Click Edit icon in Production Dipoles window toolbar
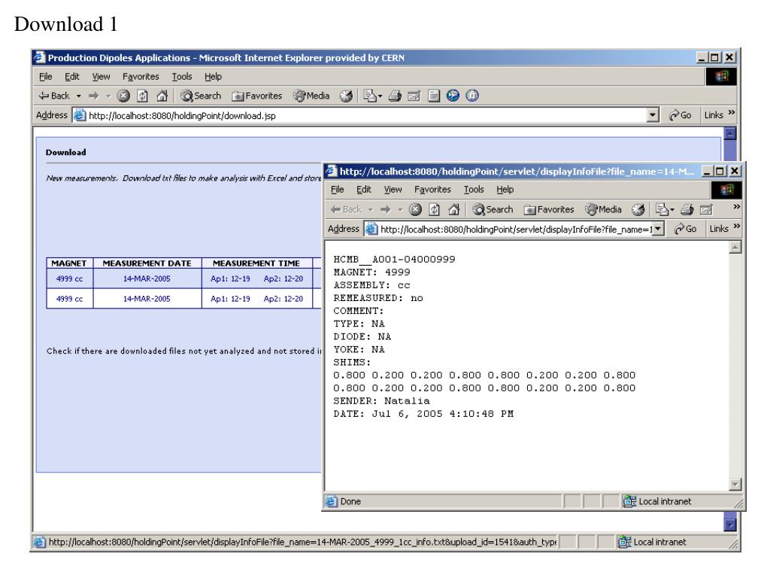770x578 pixels. (414, 96)
